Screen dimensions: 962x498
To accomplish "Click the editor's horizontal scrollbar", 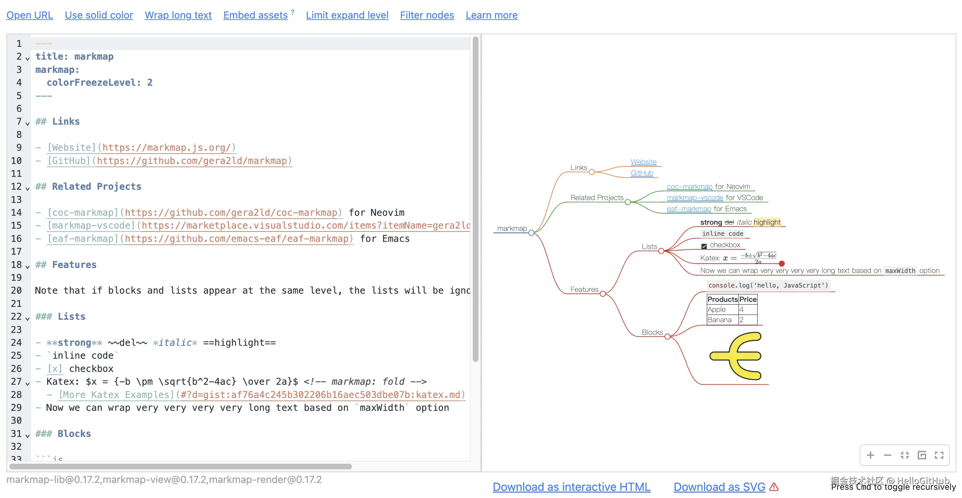I will click(x=180, y=466).
